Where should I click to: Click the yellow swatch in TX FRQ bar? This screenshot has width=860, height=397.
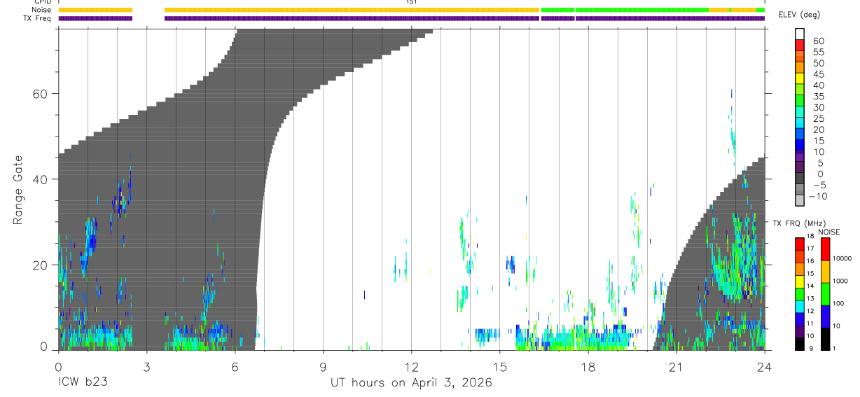(x=800, y=280)
